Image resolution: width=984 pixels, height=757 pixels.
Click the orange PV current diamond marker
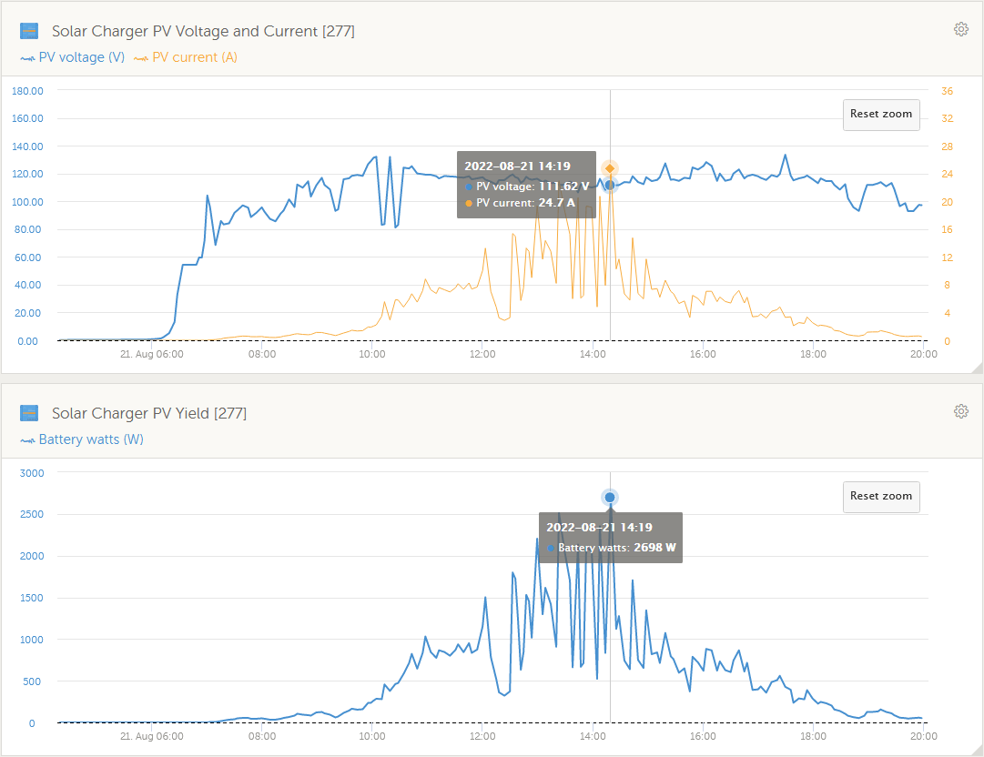click(610, 168)
